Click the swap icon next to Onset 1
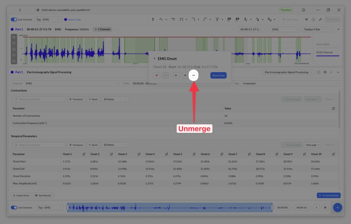The width and height of the screenshot is (351, 224). [x=84, y=154]
